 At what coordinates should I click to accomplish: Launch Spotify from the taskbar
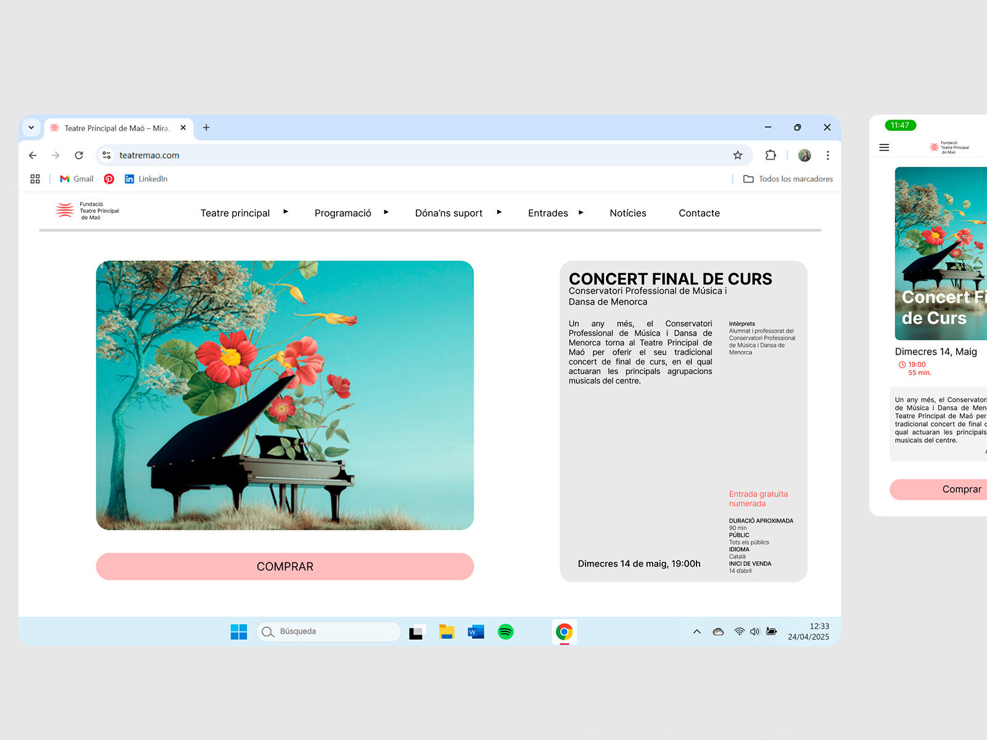[505, 631]
